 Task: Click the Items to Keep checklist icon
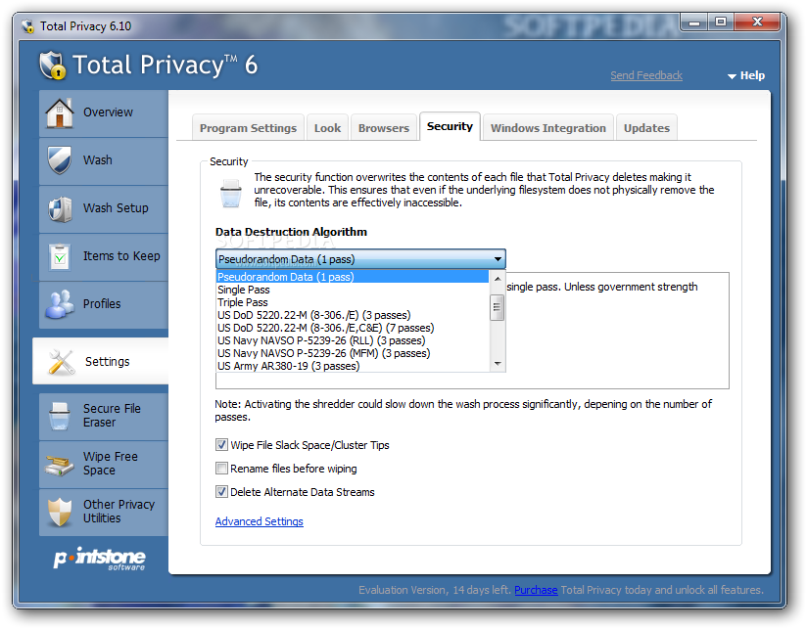(x=60, y=256)
